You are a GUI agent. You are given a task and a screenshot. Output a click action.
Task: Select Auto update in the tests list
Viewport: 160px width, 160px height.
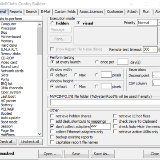click(11, 118)
